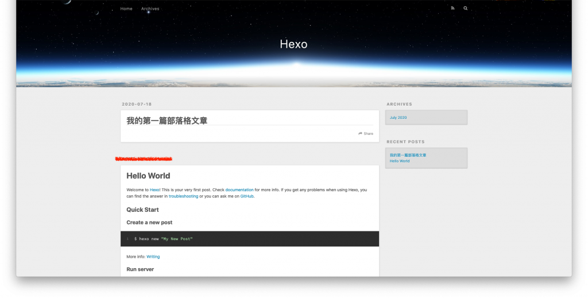Open post dated 2020-07-18

click(x=137, y=104)
